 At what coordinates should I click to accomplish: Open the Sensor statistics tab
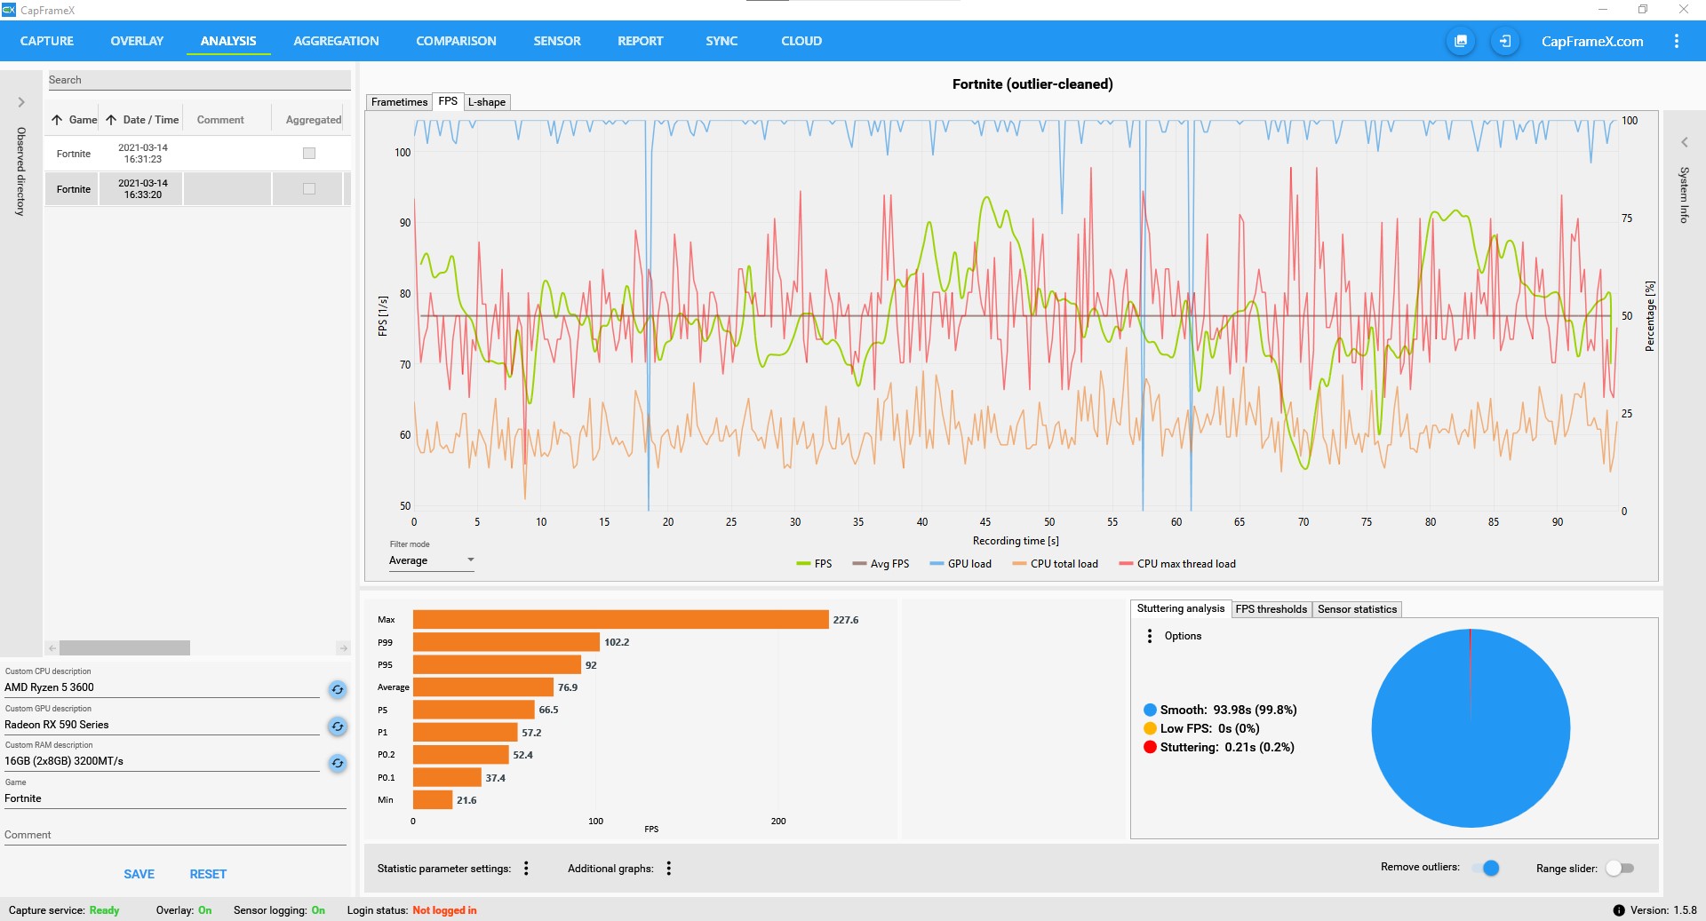coord(1357,609)
